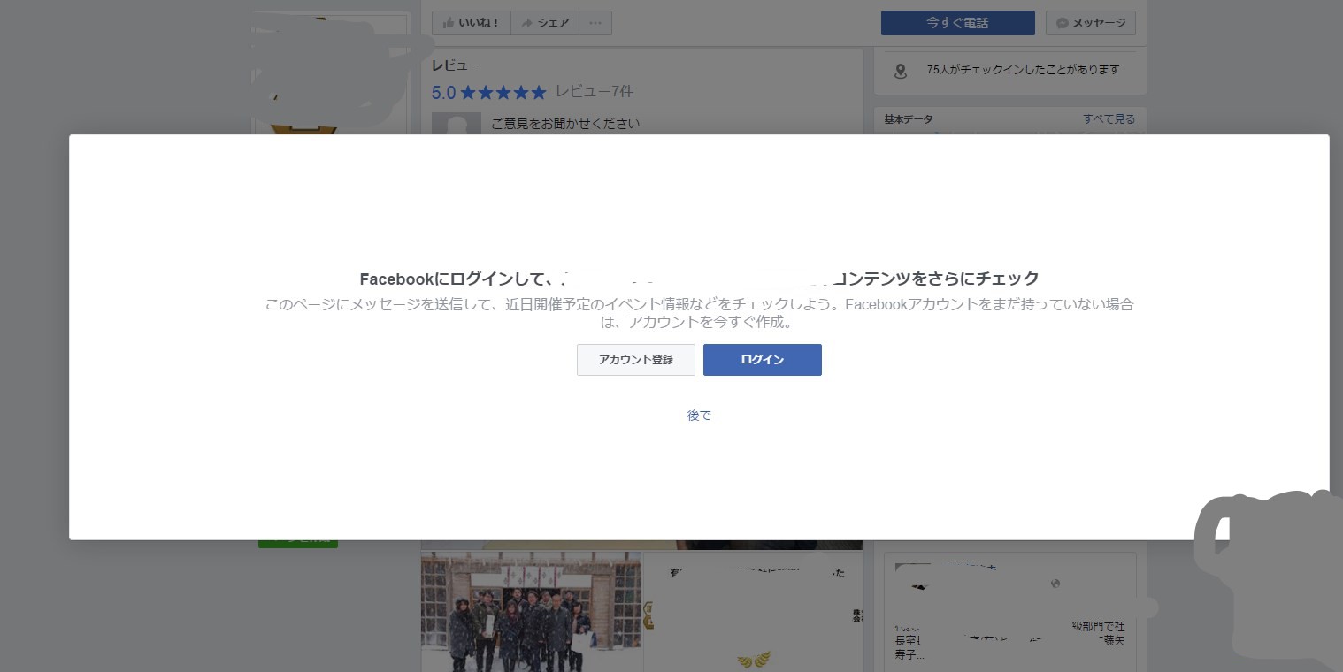Click the messenger bubble icon
The image size is (1343, 672).
[x=1063, y=23]
